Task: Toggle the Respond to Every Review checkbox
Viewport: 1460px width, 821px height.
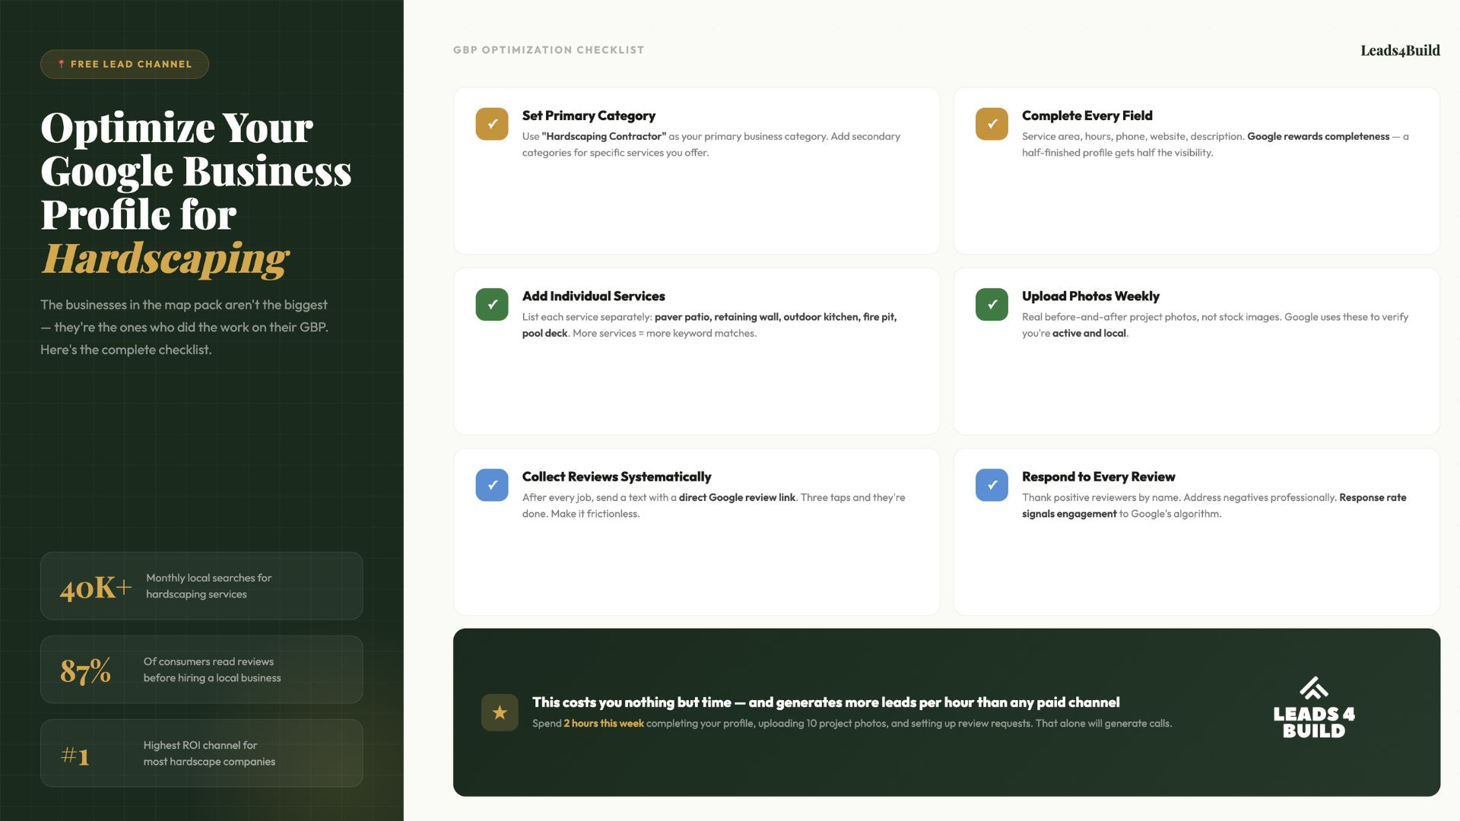Action: coord(992,485)
